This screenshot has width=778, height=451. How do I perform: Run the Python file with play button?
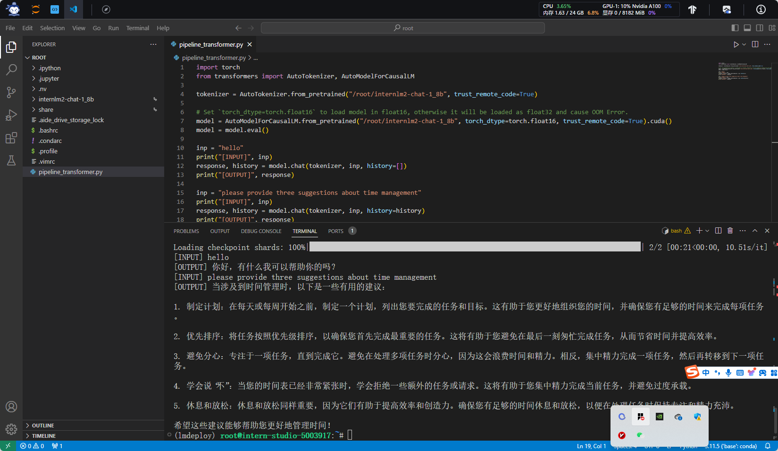pos(736,44)
